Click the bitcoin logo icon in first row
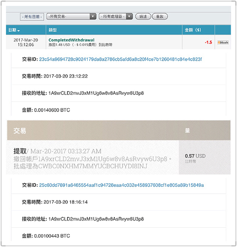Screen dimensions: 237x247 (223, 42)
